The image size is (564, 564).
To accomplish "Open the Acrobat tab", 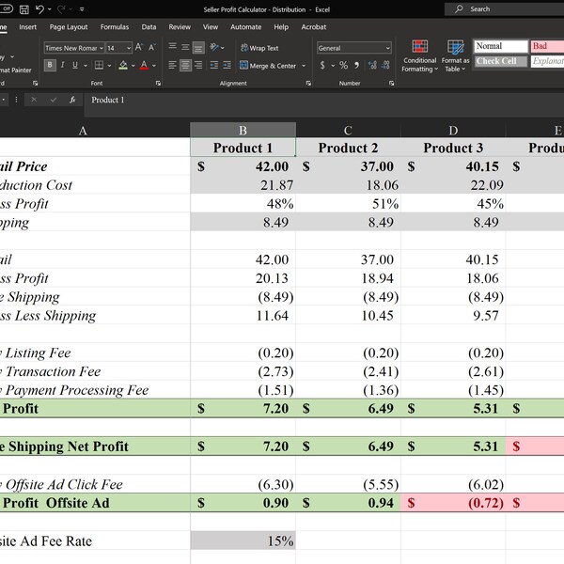I will [x=314, y=27].
